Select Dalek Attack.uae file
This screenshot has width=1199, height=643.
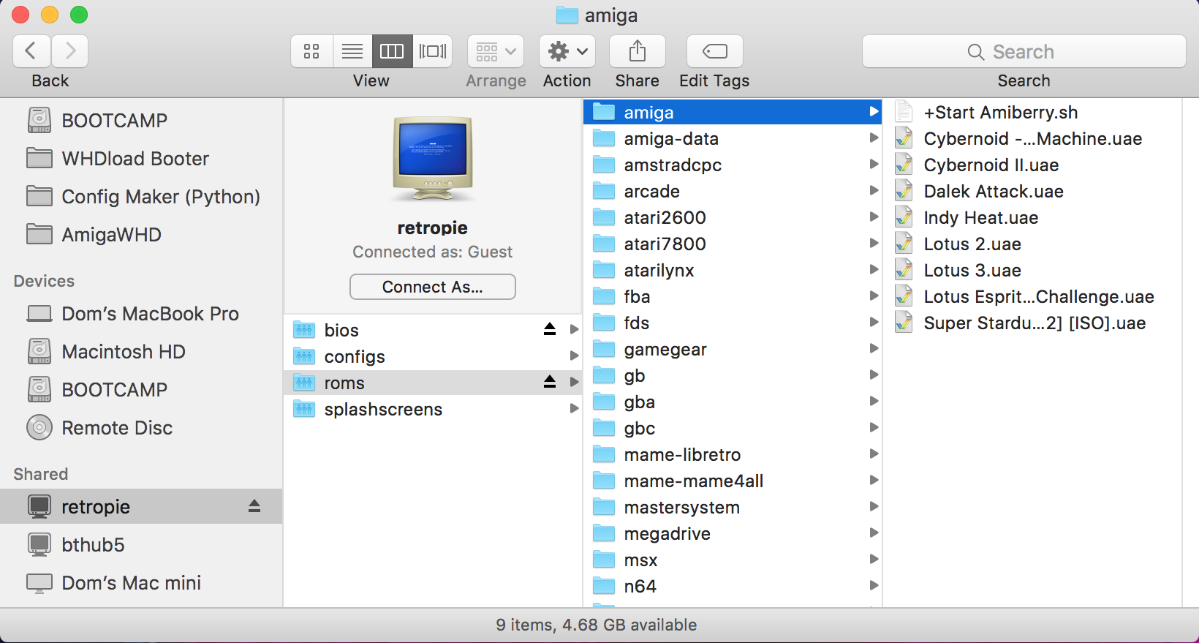tap(1032, 191)
